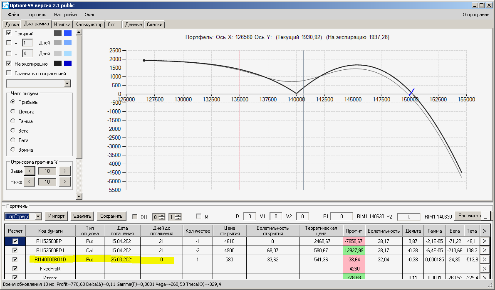The height and width of the screenshot is (290, 495).
Task: Click the P1 input field
Action: tap(341, 216)
